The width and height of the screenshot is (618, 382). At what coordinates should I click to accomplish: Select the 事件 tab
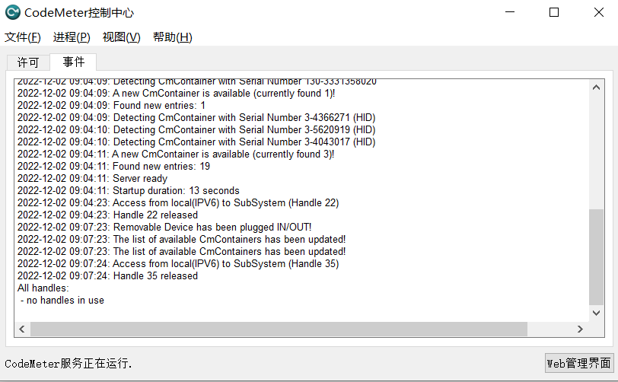click(x=73, y=62)
